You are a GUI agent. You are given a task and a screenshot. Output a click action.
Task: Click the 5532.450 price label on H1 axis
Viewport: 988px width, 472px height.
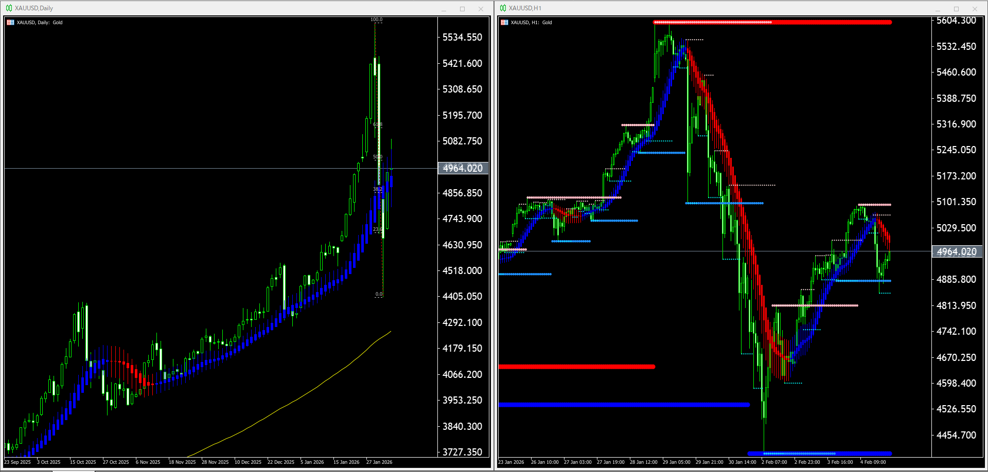pyautogui.click(x=956, y=46)
